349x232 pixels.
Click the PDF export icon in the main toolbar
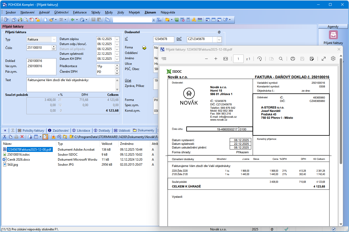pos(31,19)
